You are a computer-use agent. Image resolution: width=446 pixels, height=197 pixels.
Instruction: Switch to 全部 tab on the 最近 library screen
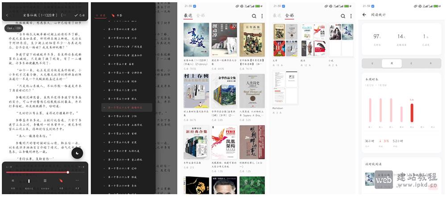click(201, 16)
